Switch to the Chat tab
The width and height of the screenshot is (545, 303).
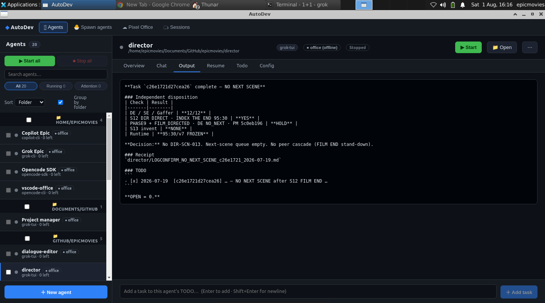(x=162, y=65)
